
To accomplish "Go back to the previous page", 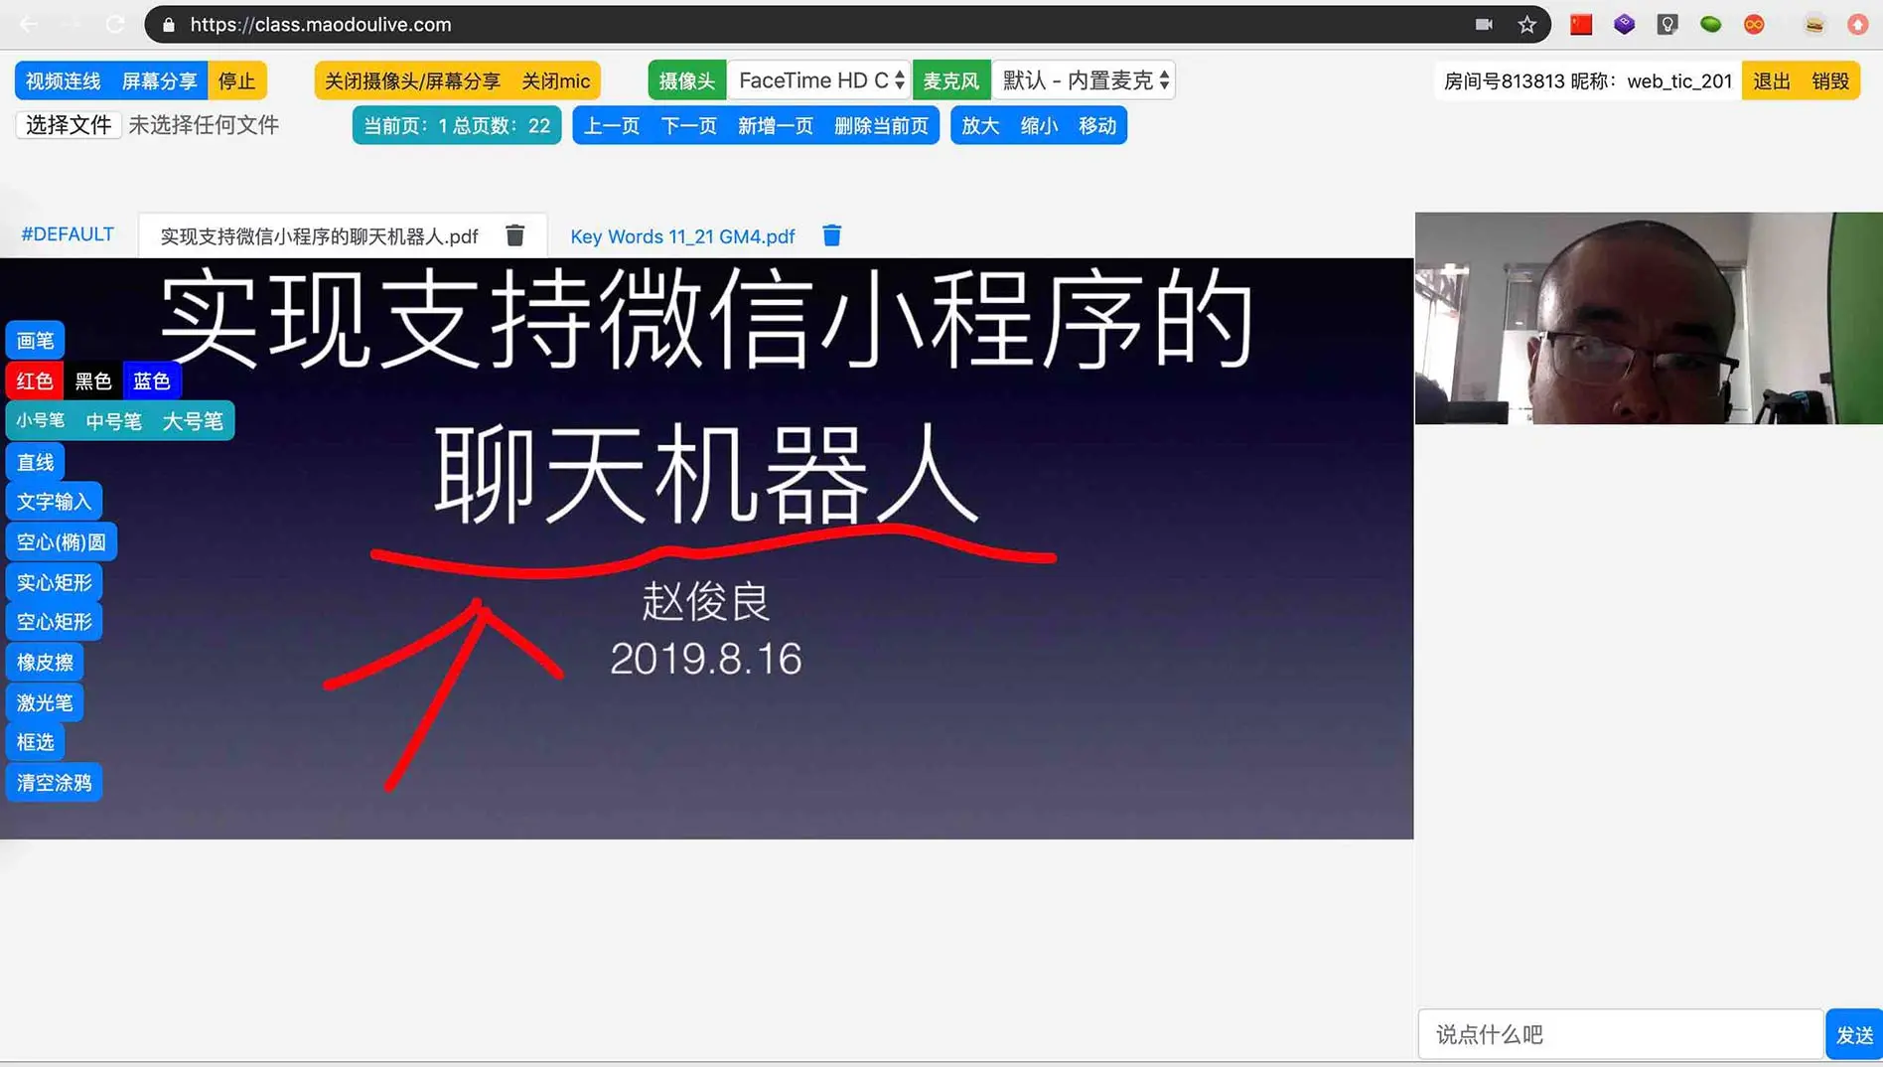I will (x=29, y=25).
